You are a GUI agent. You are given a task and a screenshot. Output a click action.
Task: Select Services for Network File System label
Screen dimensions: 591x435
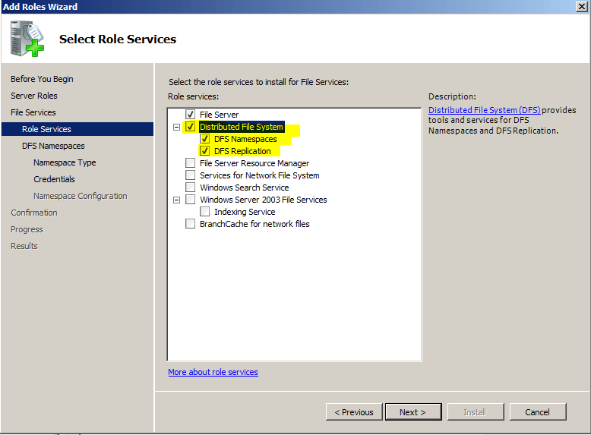tap(259, 175)
